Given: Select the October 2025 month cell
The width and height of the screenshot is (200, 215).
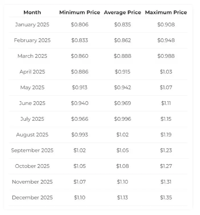Looking at the screenshot, I should coord(32,166).
